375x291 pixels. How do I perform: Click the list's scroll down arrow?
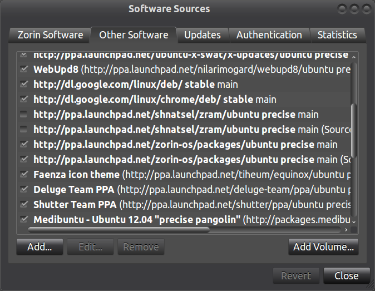354,222
